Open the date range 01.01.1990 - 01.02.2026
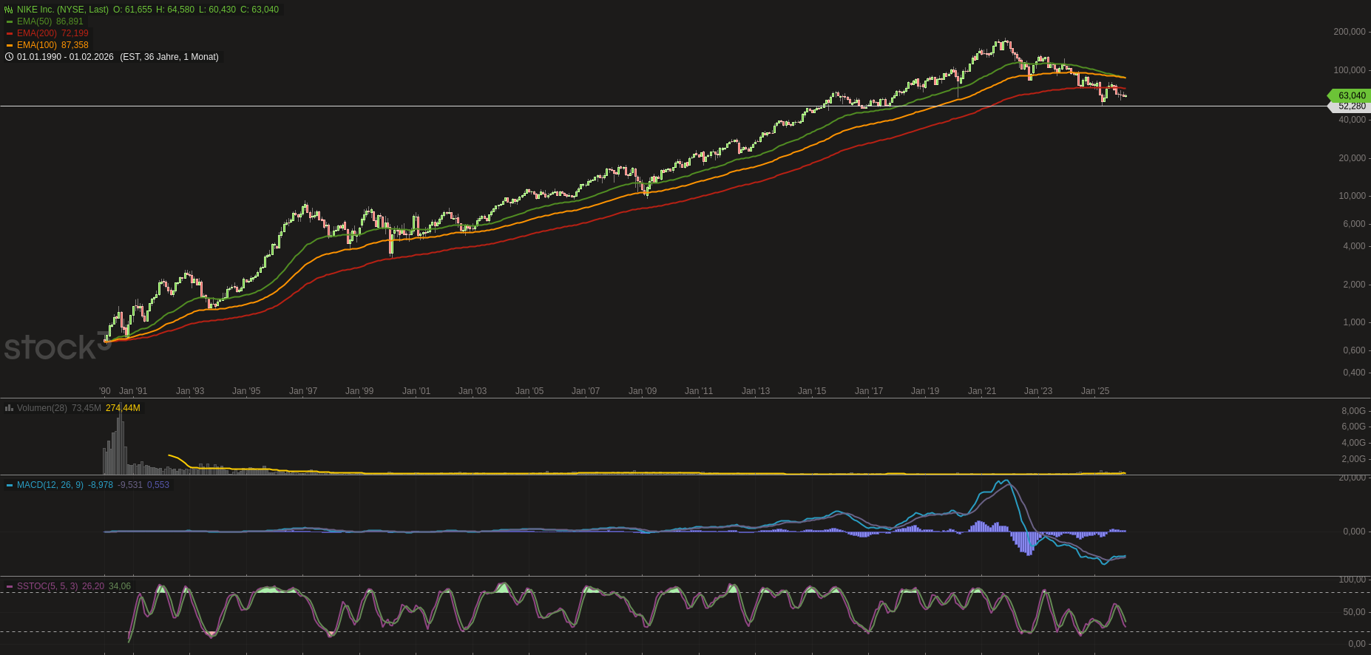The height and width of the screenshot is (655, 1371). click(66, 57)
